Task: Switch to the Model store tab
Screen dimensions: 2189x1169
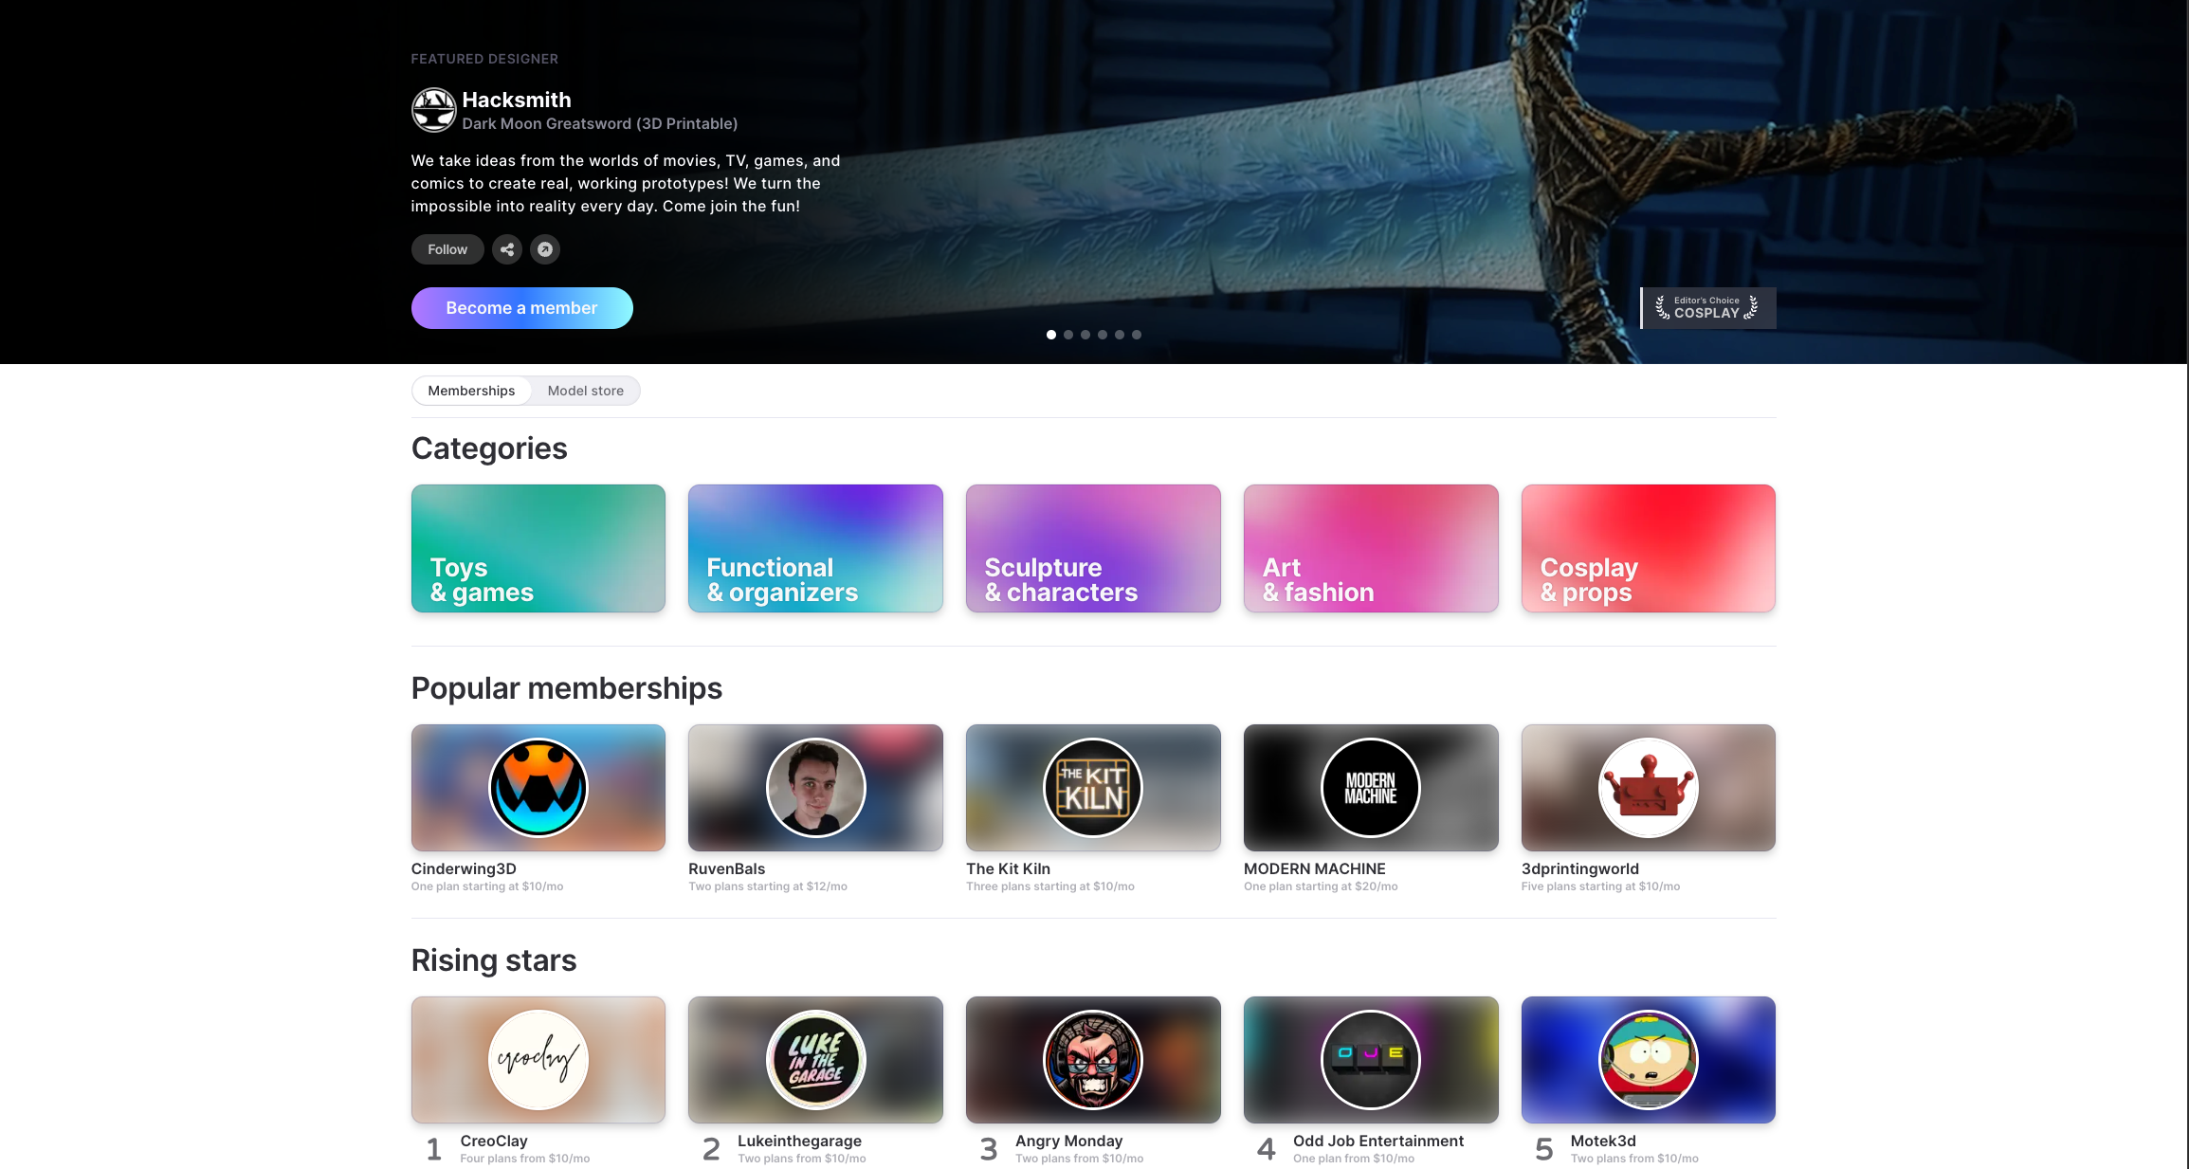Action: (x=585, y=391)
